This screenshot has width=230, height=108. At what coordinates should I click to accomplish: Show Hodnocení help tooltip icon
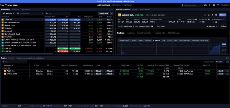click(196, 19)
